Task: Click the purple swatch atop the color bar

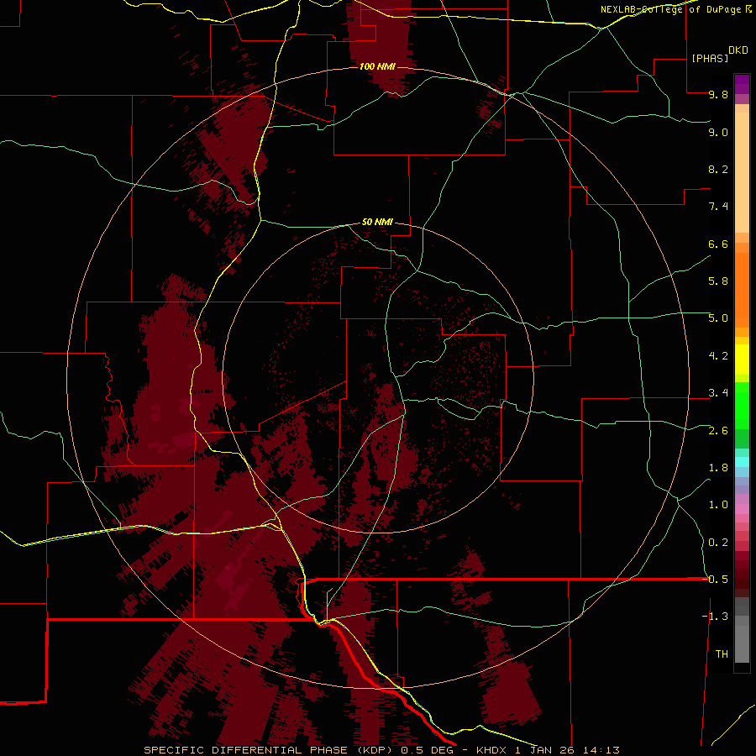Action: (742, 84)
